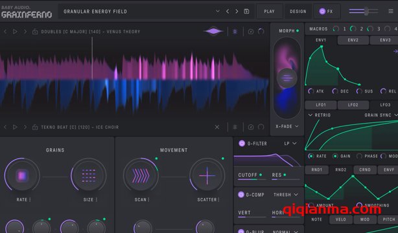Play the DOUBLES sample preview
The image size is (398, 233).
point(15,32)
